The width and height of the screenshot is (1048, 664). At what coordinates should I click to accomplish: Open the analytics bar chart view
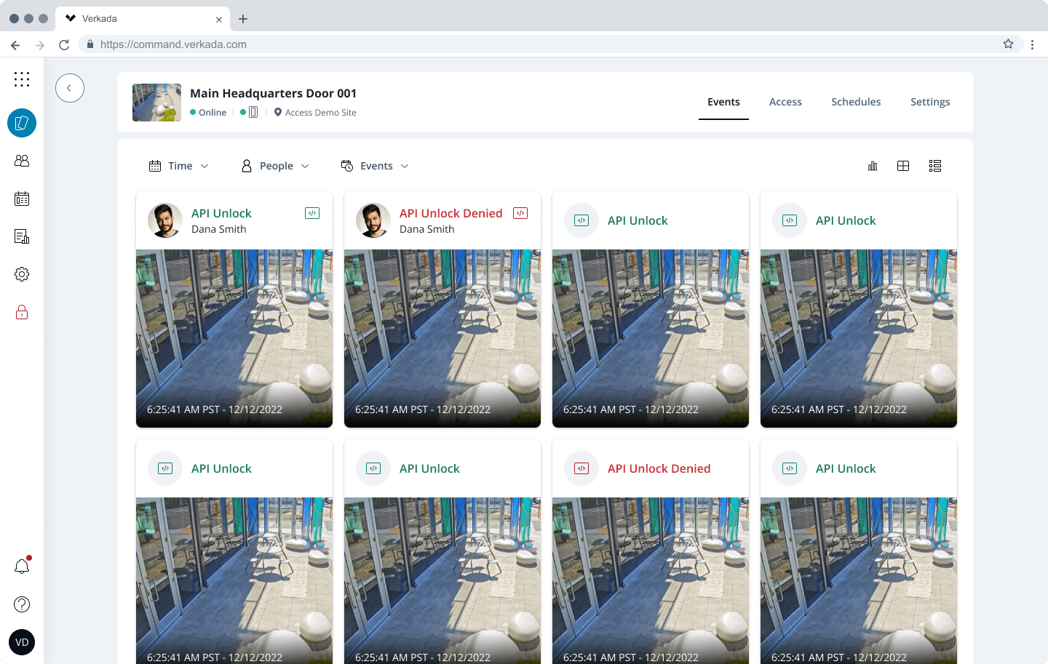(873, 166)
